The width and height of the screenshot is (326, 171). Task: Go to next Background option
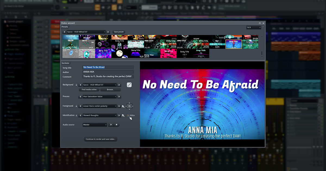pos(119,85)
